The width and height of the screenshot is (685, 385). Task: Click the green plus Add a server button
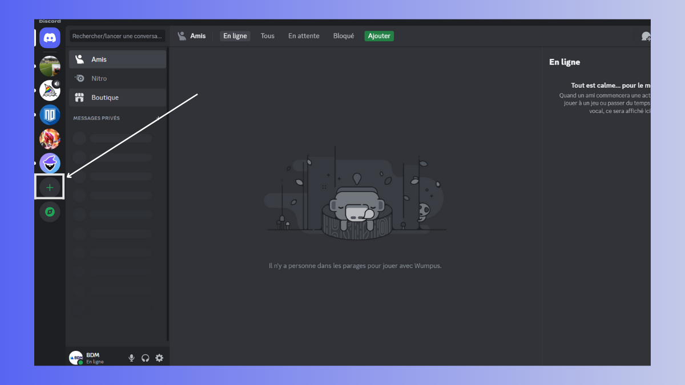coord(50,188)
